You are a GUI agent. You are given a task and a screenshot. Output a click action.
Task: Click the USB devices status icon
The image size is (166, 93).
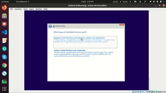143,92
